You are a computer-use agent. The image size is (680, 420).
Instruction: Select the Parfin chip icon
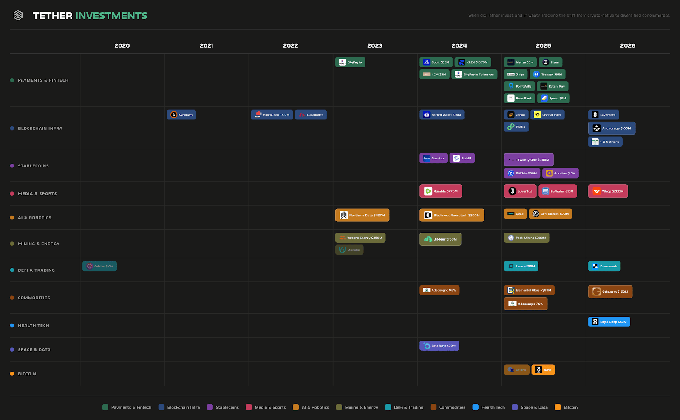coord(511,127)
